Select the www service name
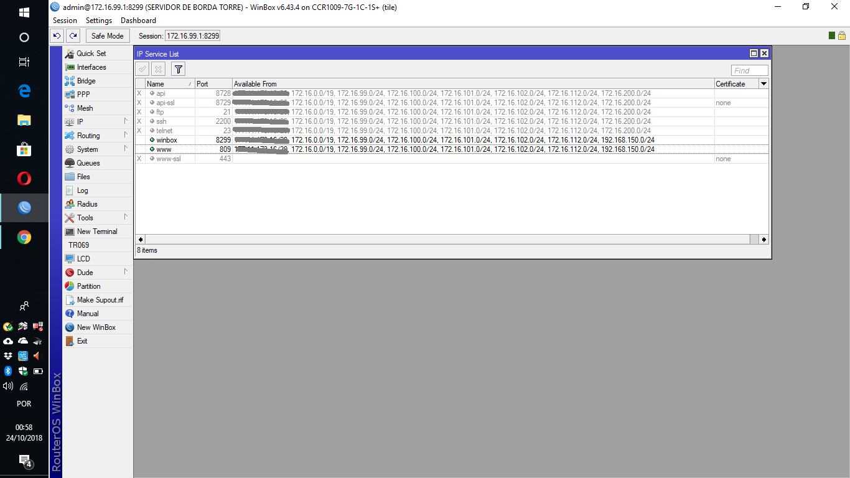Viewport: 850px width, 478px height. click(x=164, y=149)
